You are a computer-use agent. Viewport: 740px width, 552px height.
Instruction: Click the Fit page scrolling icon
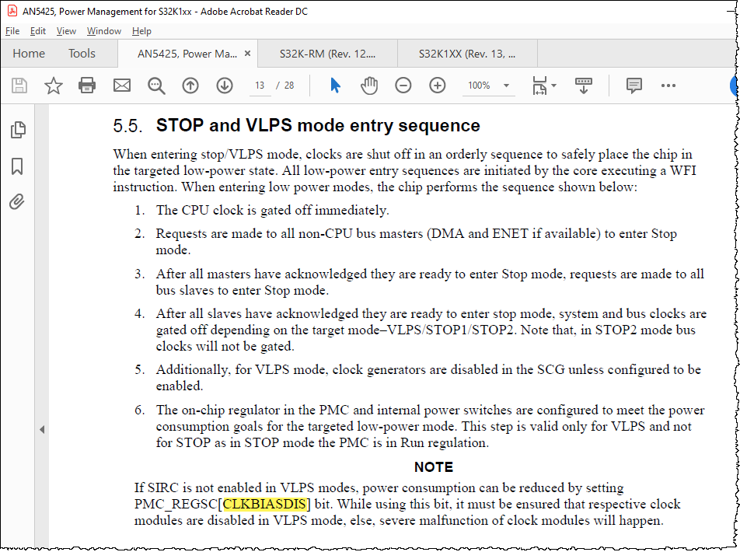point(540,86)
